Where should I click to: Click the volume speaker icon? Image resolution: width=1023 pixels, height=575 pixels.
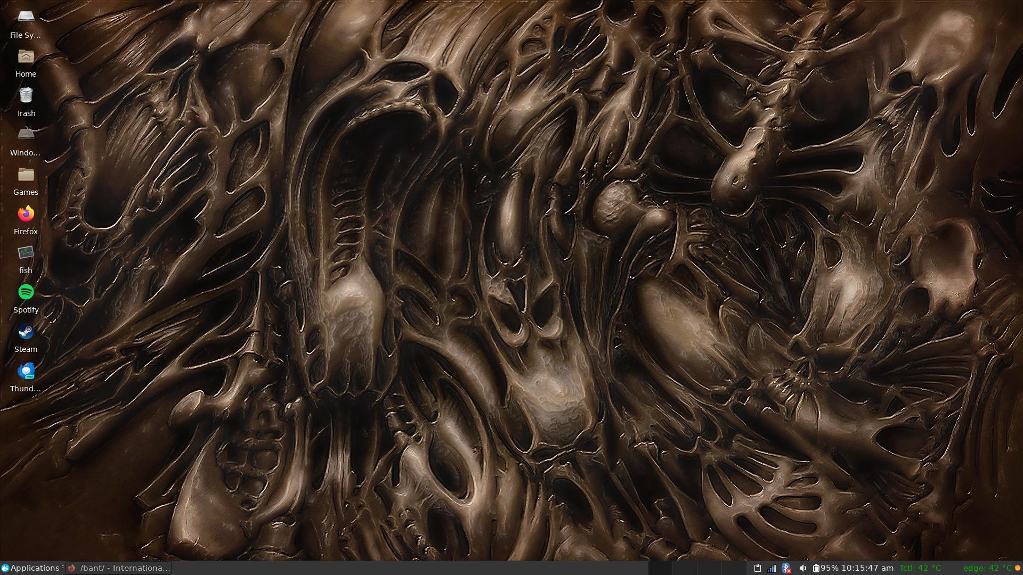point(803,568)
